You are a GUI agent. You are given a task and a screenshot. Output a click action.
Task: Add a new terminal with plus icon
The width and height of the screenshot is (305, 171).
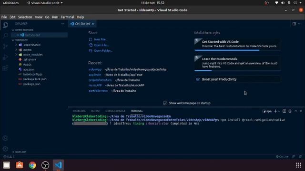(275, 111)
